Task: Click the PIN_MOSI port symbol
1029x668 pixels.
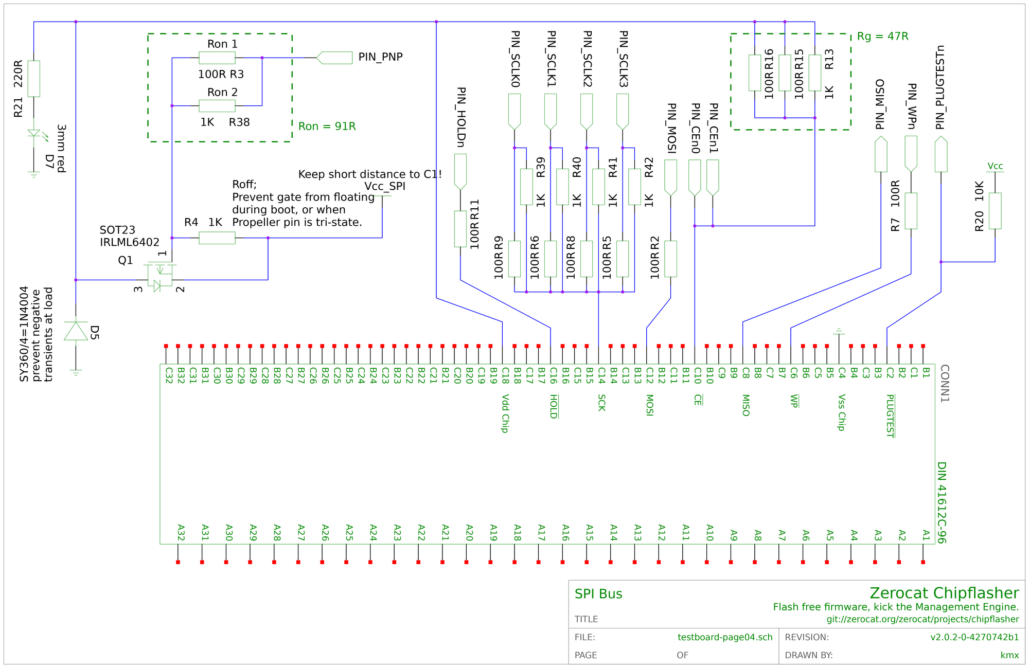Action: click(670, 178)
